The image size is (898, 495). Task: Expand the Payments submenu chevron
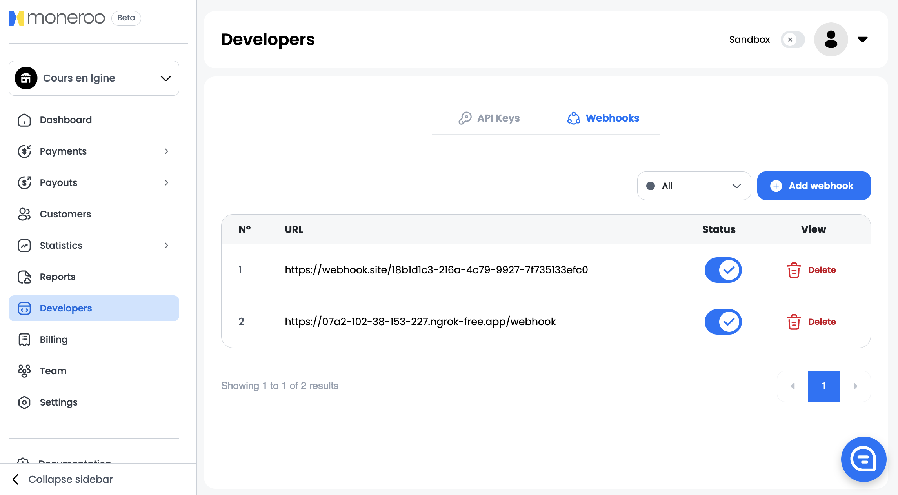point(166,151)
